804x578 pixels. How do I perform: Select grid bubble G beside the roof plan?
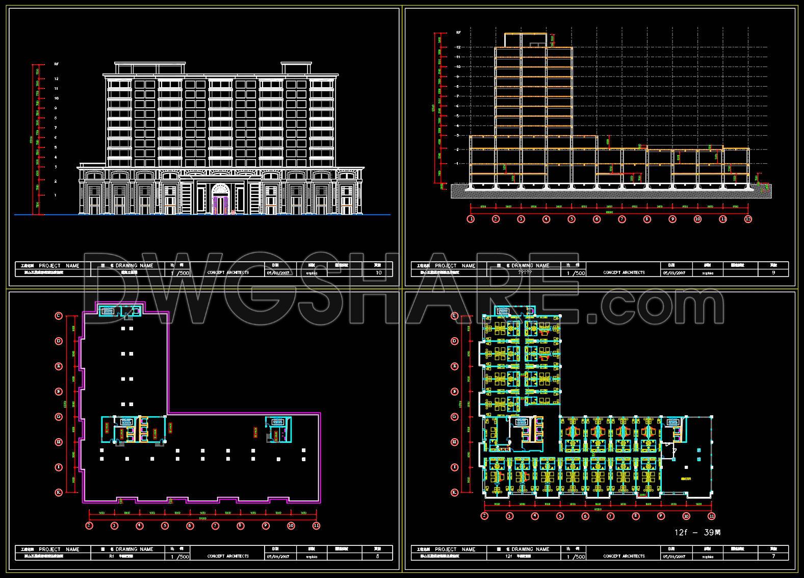[x=59, y=417]
